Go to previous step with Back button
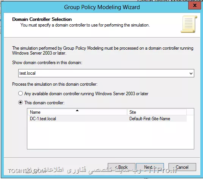203x179 pixels. (x=121, y=167)
